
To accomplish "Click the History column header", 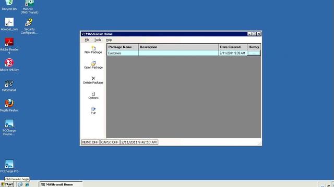I will click(x=254, y=47).
